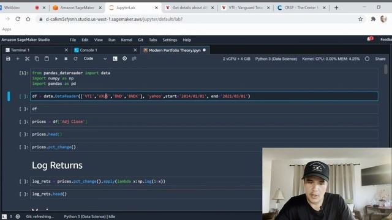Click the log_rets lambda cell

tap(146, 182)
